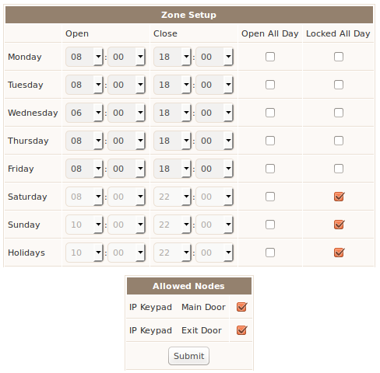
Task: Expand Monday's closing minute dropdown
Action: (x=214, y=57)
